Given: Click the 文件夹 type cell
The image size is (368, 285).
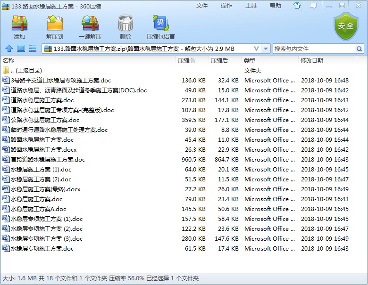Looking at the screenshot, I should [253, 70].
